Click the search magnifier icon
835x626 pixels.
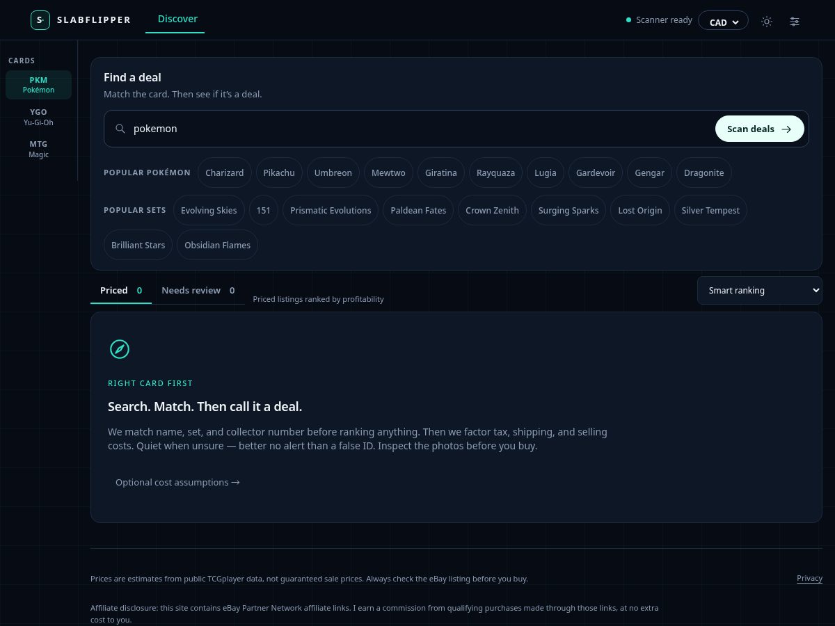point(120,129)
